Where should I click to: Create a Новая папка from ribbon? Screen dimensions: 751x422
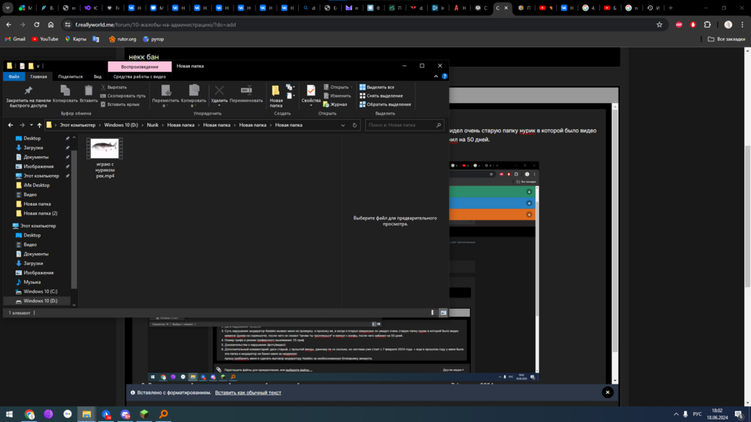pyautogui.click(x=276, y=96)
